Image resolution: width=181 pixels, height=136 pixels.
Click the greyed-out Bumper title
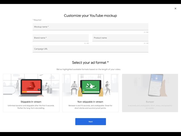(x=150, y=102)
